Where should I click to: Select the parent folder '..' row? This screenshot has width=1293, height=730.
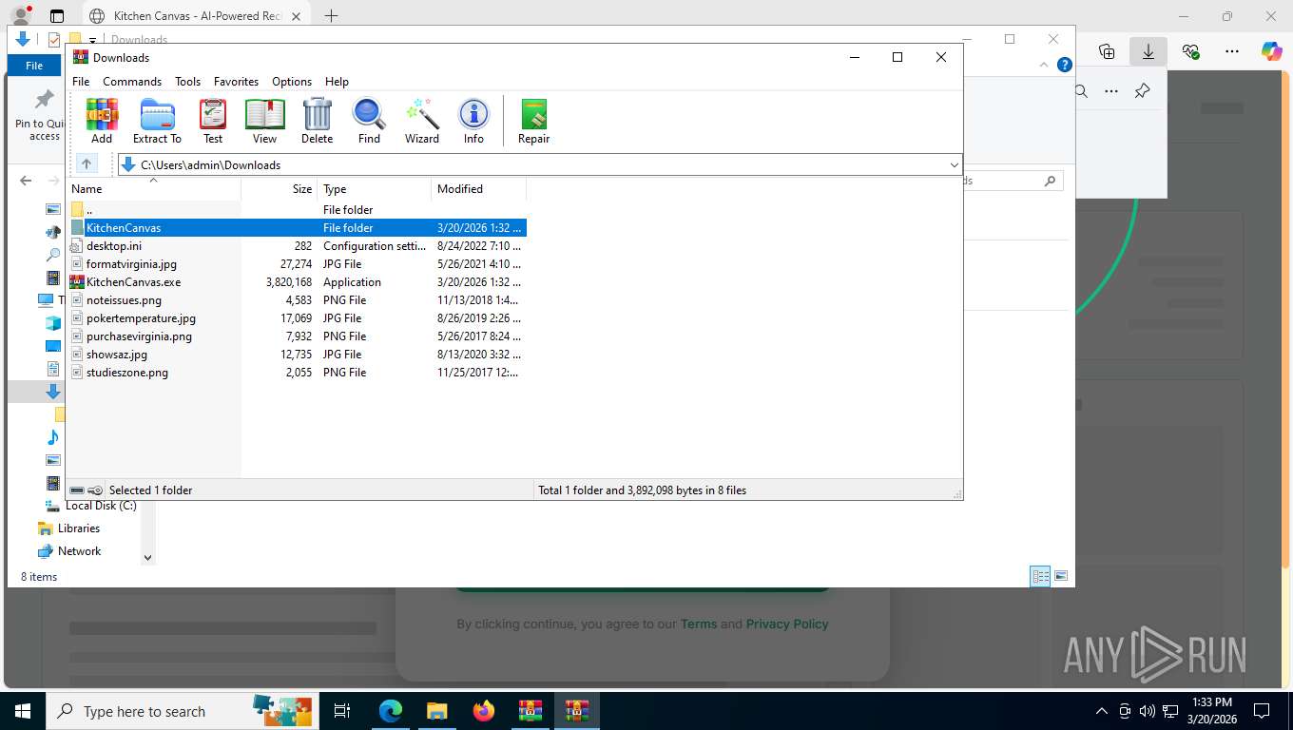click(x=297, y=210)
